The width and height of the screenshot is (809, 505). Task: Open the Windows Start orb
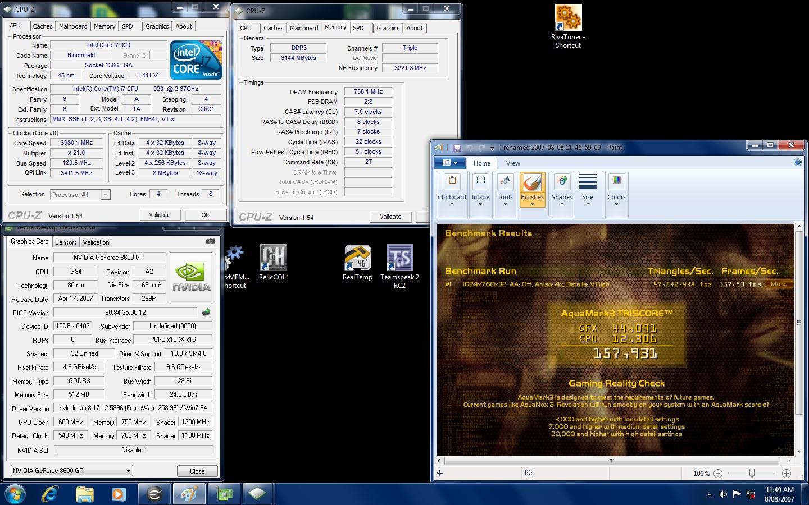[x=16, y=494]
